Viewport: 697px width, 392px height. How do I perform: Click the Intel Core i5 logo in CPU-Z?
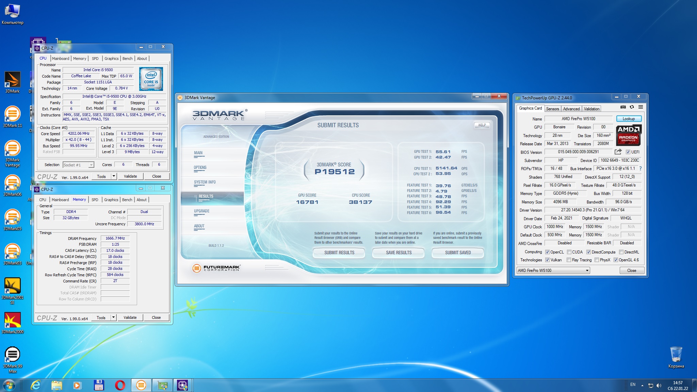[x=151, y=79]
